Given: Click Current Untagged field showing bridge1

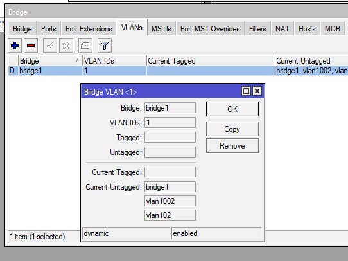Looking at the screenshot, I should point(170,187).
